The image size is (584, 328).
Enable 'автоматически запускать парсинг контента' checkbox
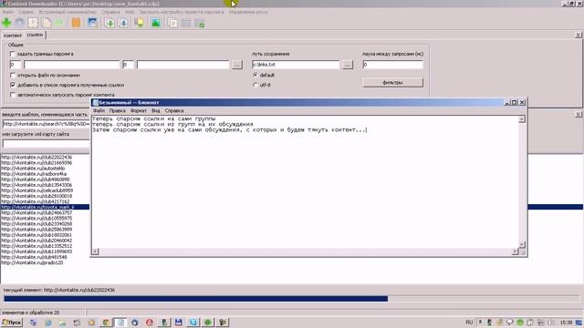[x=13, y=95]
